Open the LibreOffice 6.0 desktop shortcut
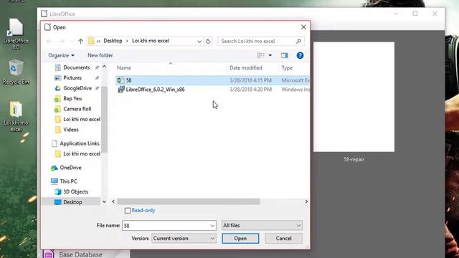This screenshot has width=459, height=258. pos(16,34)
